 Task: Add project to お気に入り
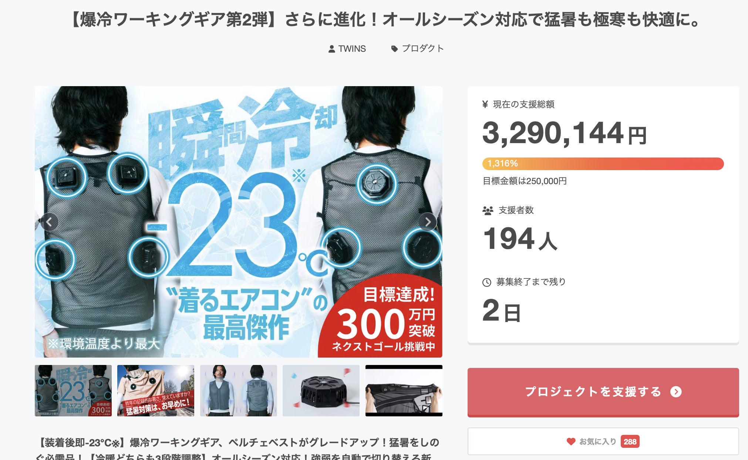pos(603,442)
